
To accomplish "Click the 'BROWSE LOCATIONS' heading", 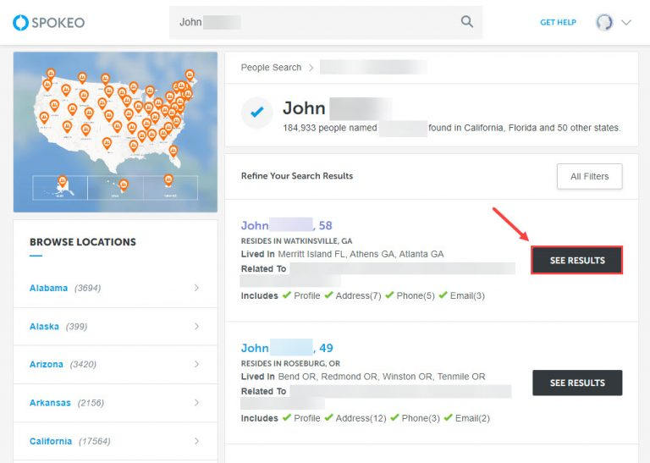I will pyautogui.click(x=83, y=242).
